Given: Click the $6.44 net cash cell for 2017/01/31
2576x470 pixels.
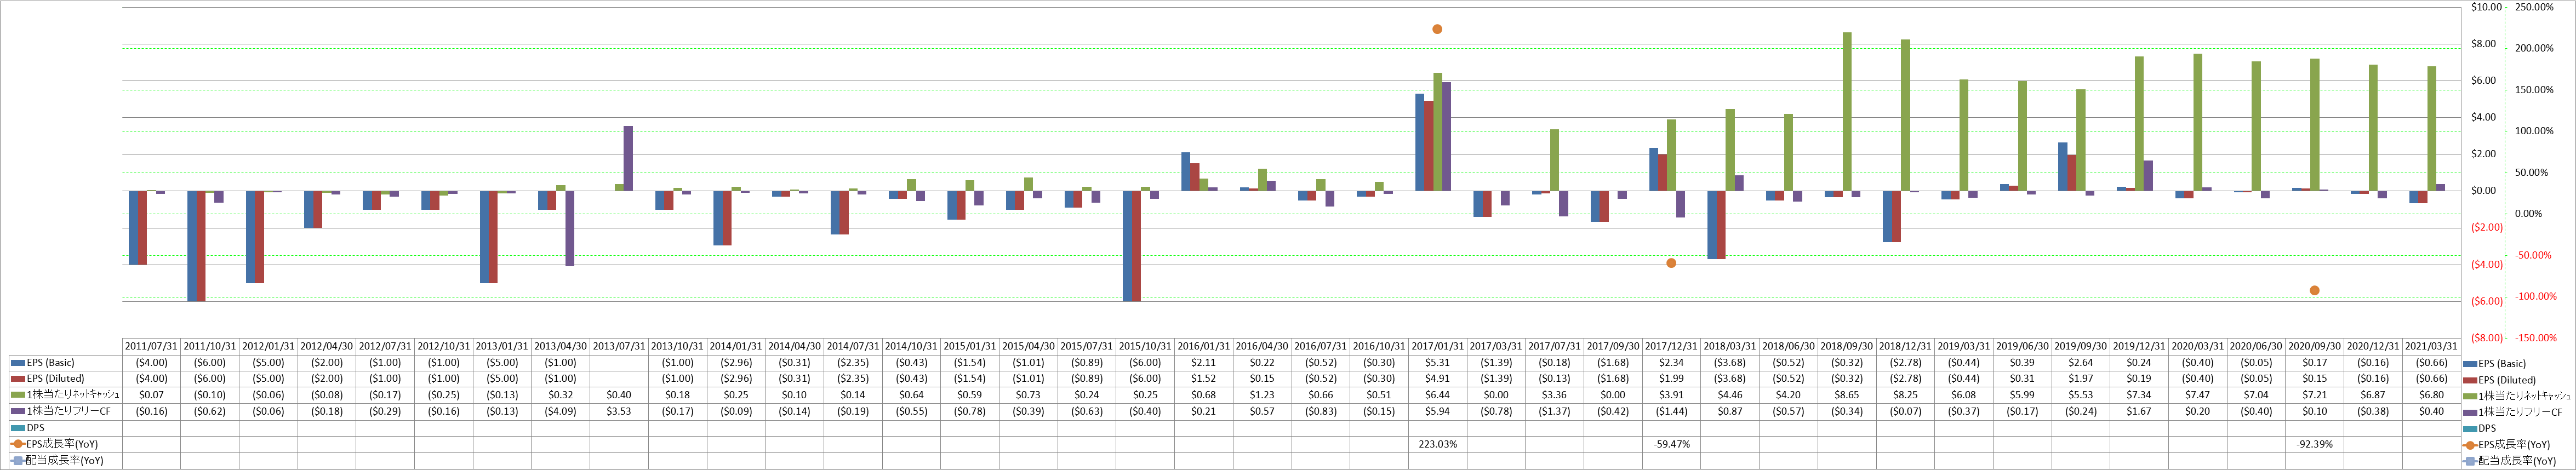Looking at the screenshot, I should [x=1437, y=395].
